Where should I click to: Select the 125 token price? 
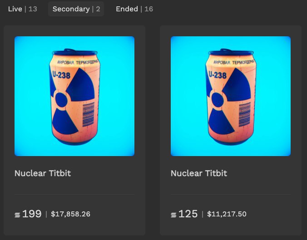(188, 214)
